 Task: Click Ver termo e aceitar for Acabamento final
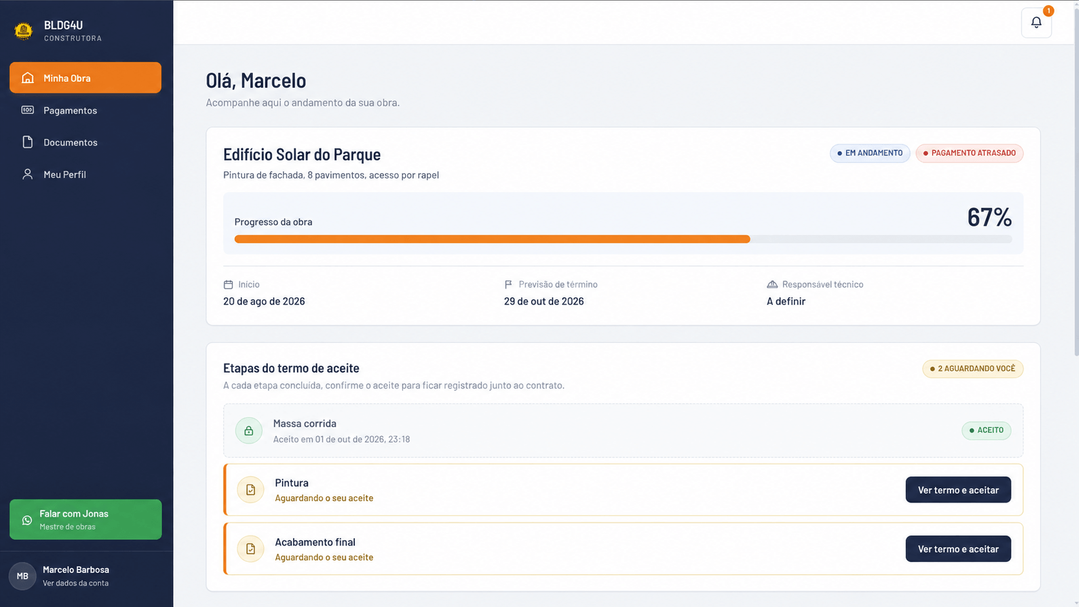tap(958, 549)
